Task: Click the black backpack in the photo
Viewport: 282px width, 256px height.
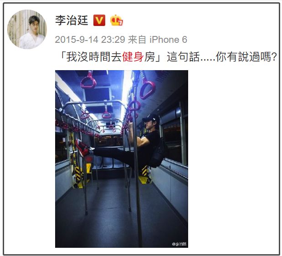Action: tap(158, 153)
